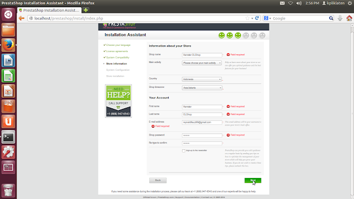Click the first green smiley step indicator
Viewport: 354px width, 199px height.
pos(222,35)
